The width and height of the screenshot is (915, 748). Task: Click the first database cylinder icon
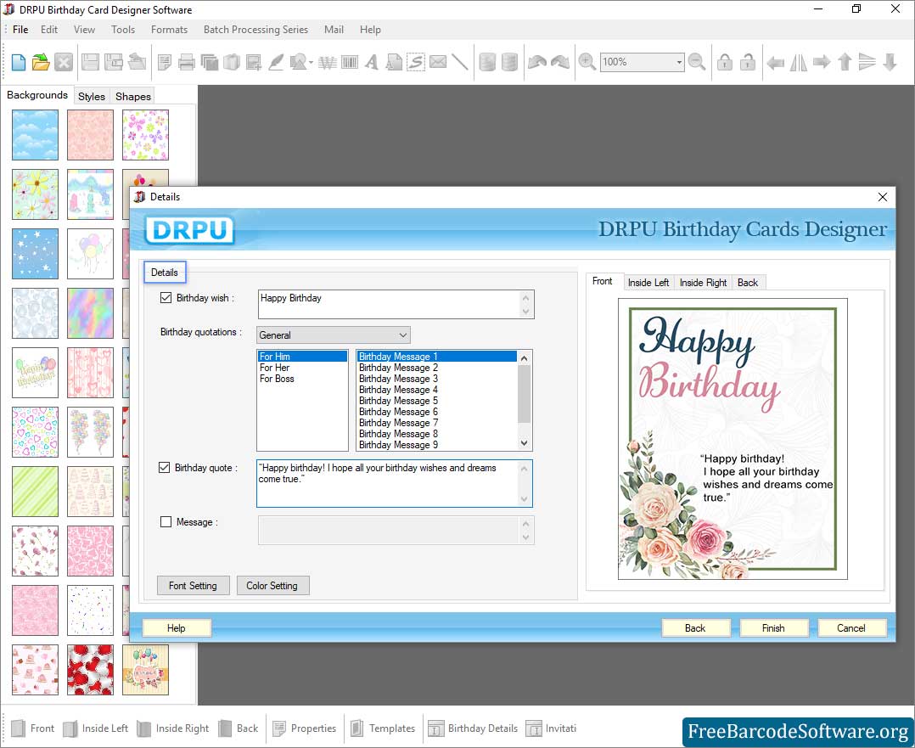487,62
